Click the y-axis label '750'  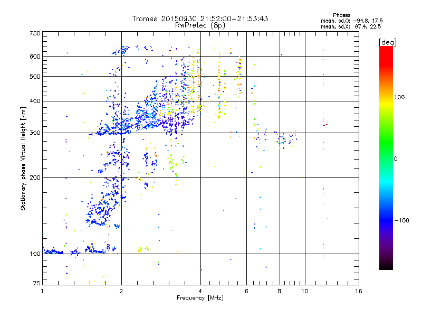click(x=35, y=33)
